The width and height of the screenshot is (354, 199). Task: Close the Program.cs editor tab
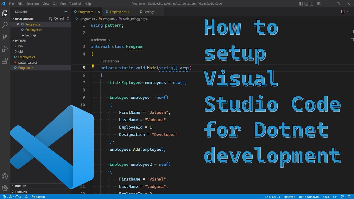pyautogui.click(x=99, y=12)
